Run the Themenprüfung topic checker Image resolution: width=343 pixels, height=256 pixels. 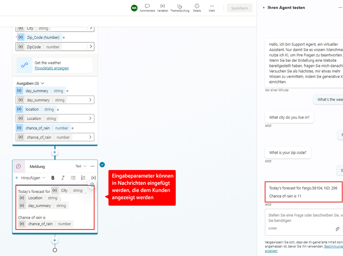180,8
